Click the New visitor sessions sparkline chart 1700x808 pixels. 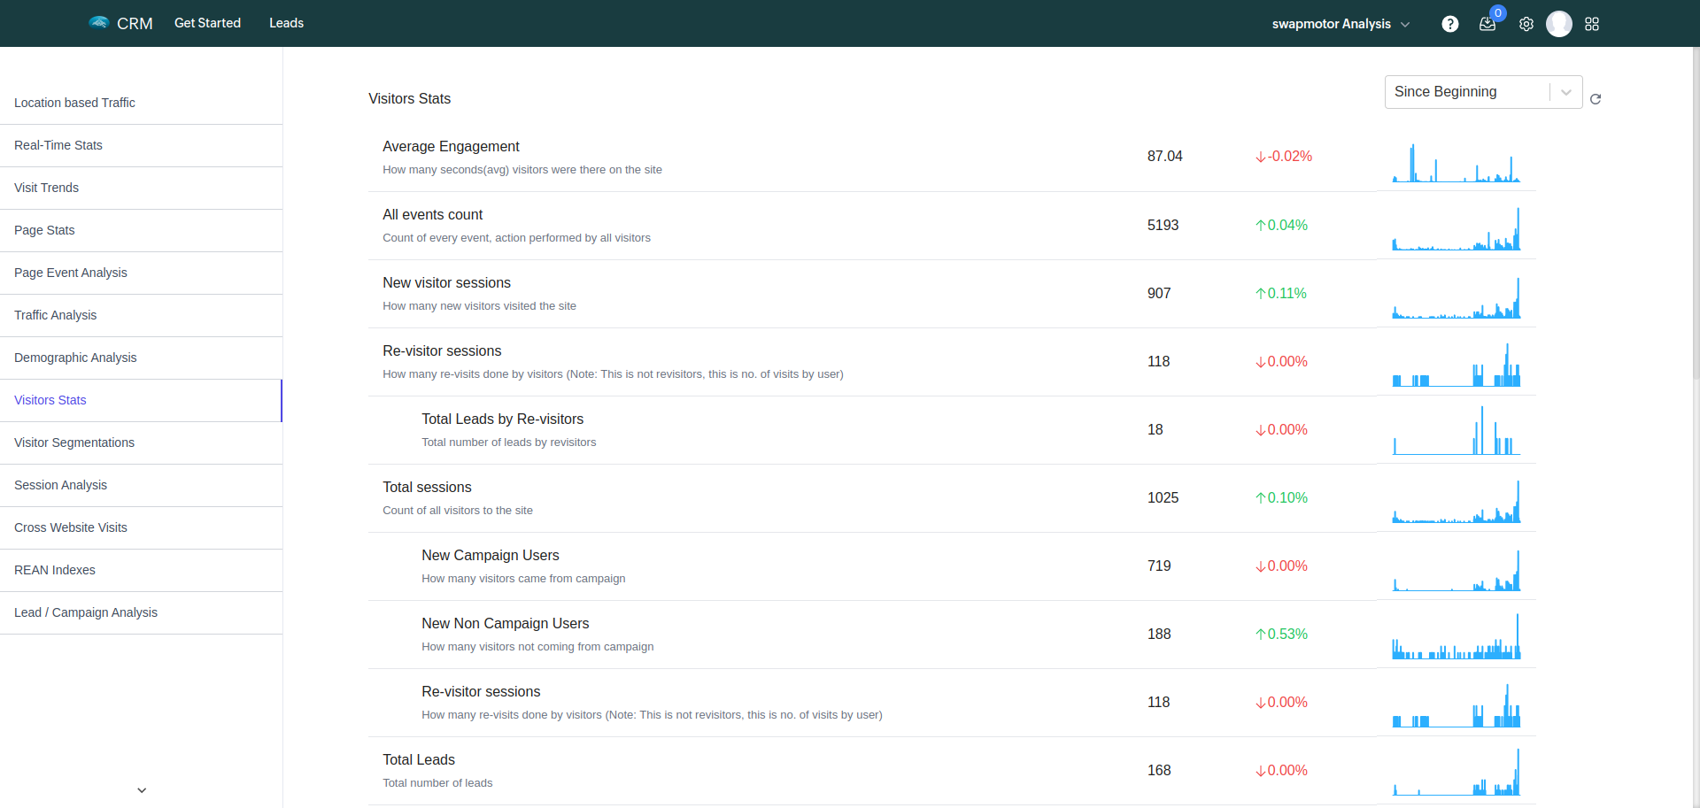coord(1457,297)
